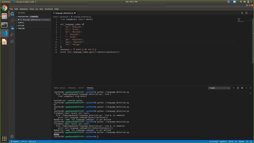Click the sync changes status bar item
This screenshot has width=254, height=143.
point(24,141)
